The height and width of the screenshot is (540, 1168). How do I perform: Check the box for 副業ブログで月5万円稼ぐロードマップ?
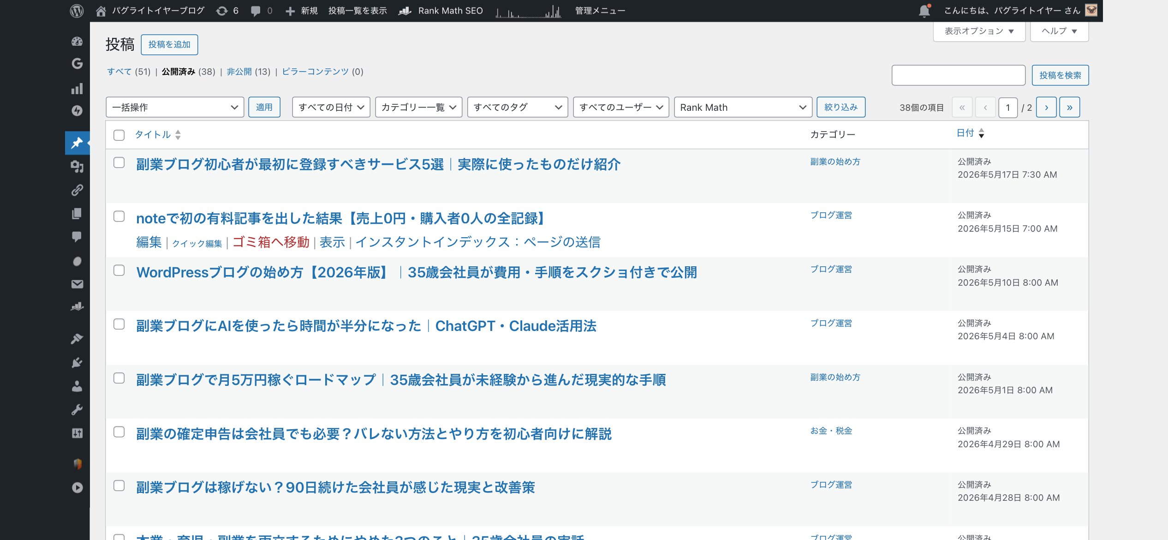[x=119, y=378]
